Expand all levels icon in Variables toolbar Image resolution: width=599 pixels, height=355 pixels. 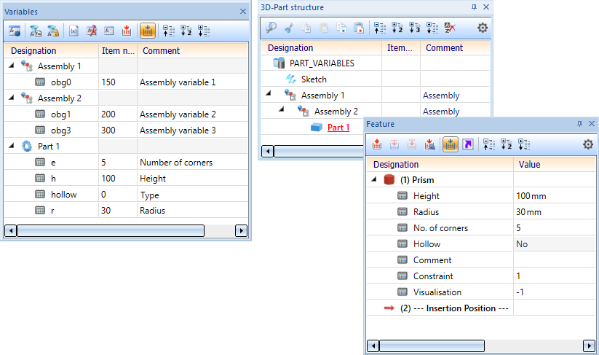(x=204, y=31)
